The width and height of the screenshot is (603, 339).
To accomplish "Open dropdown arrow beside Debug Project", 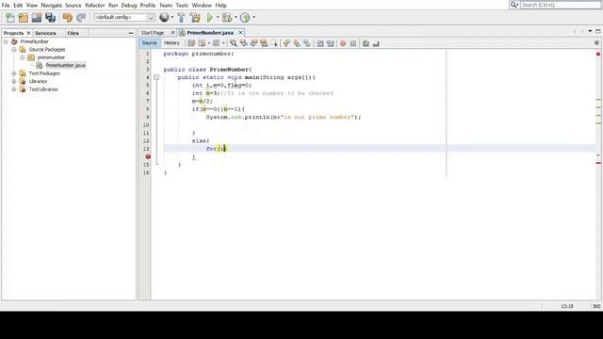I will pyautogui.click(x=236, y=17).
